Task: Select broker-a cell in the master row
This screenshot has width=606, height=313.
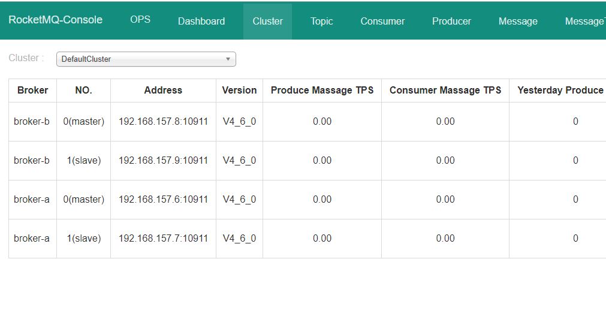Action: [x=32, y=200]
